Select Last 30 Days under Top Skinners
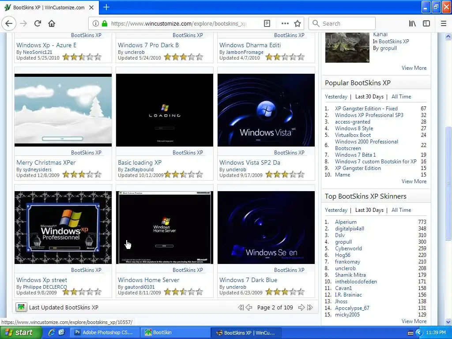The image size is (452, 339). click(369, 210)
